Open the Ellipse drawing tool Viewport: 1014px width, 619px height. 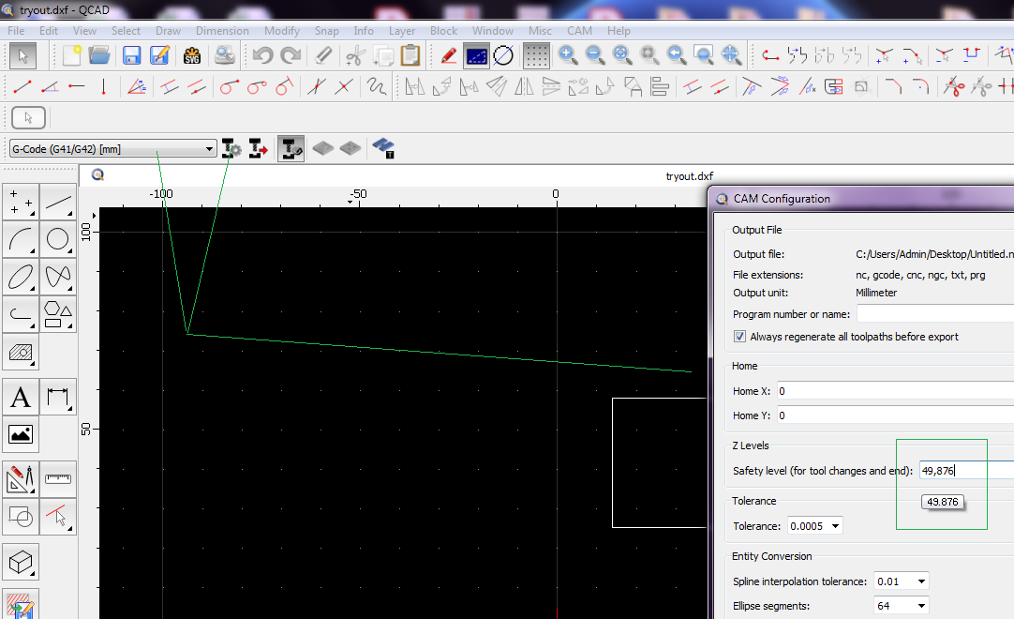21,277
